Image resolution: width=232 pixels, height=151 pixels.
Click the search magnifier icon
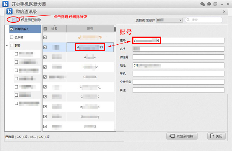(x=188, y=20)
